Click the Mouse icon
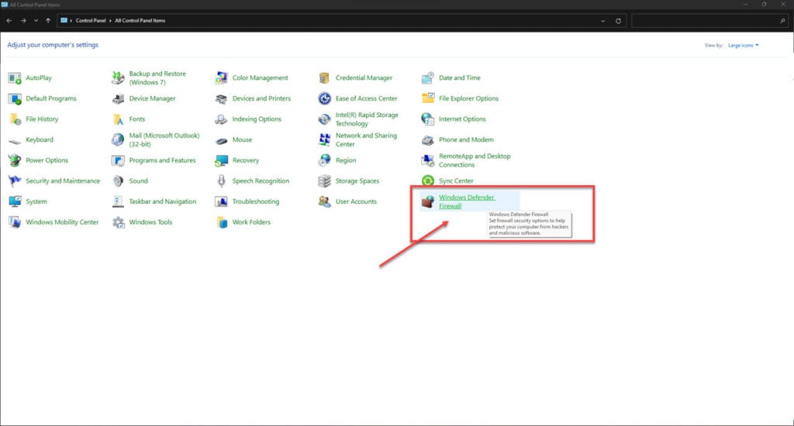Screen dimensions: 794x426 221,141
